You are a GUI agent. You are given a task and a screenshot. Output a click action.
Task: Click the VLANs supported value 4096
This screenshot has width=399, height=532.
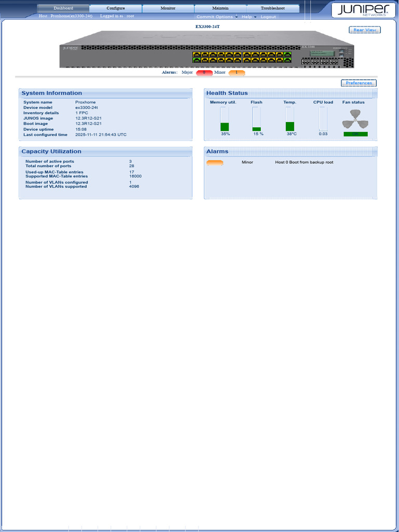(x=134, y=187)
